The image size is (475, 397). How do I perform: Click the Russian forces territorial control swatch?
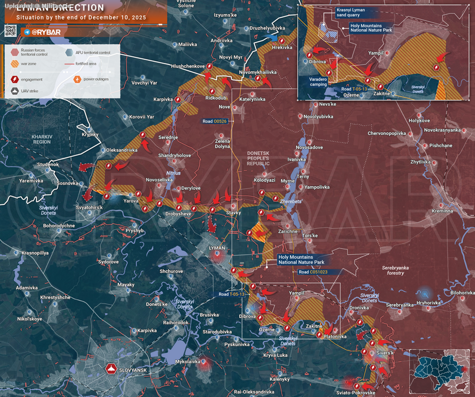(15, 52)
